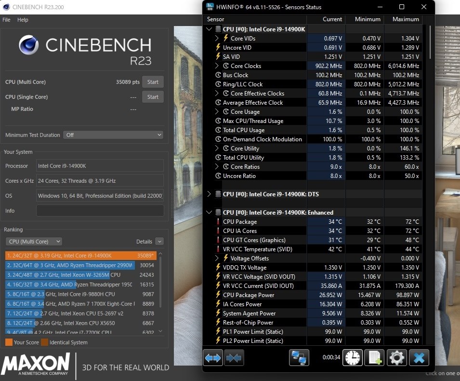Click CPU Package Power bolt icon
Screen dimensions: 460x381
point(218,295)
